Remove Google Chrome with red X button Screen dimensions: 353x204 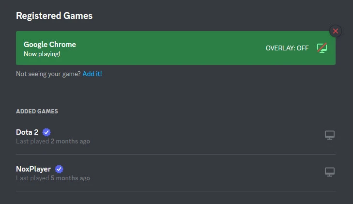[335, 31]
